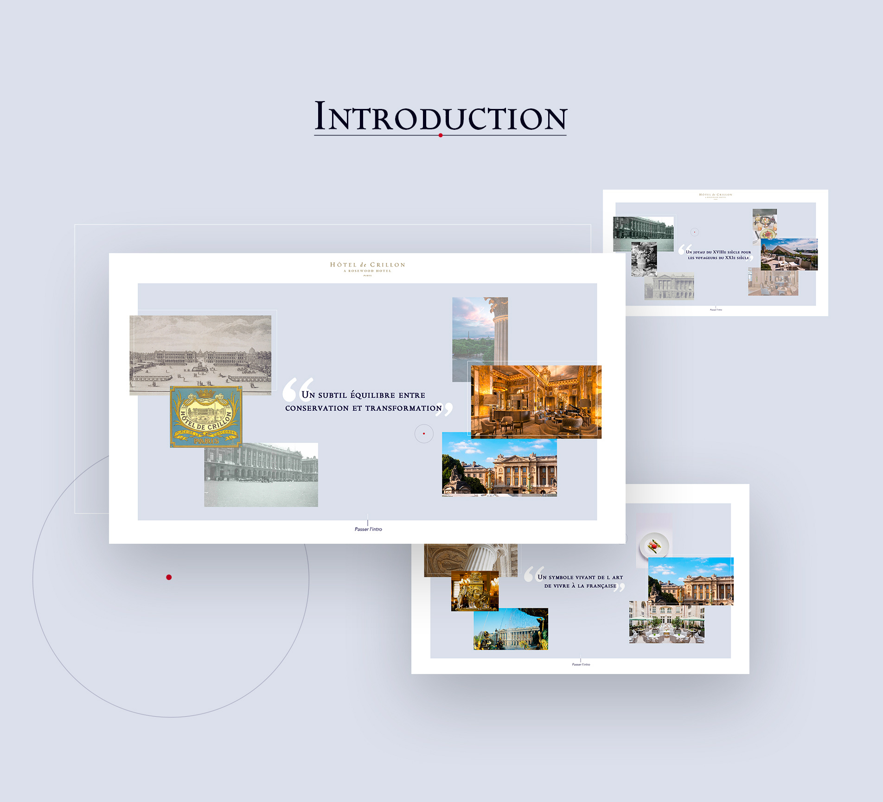Click 'Passer l'intro' in the top-right mockup
The image size is (883, 802).
(x=716, y=310)
